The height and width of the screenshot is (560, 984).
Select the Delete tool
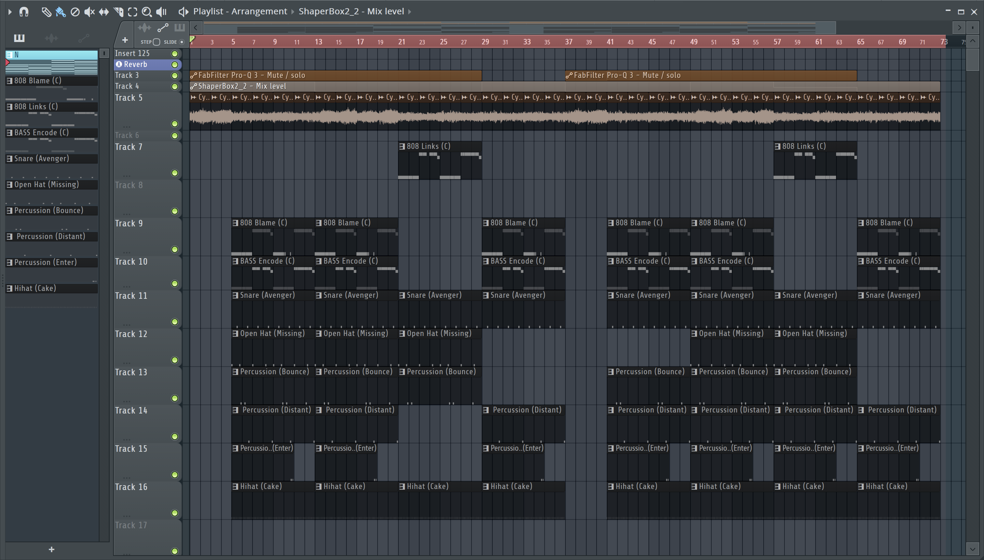[75, 12]
